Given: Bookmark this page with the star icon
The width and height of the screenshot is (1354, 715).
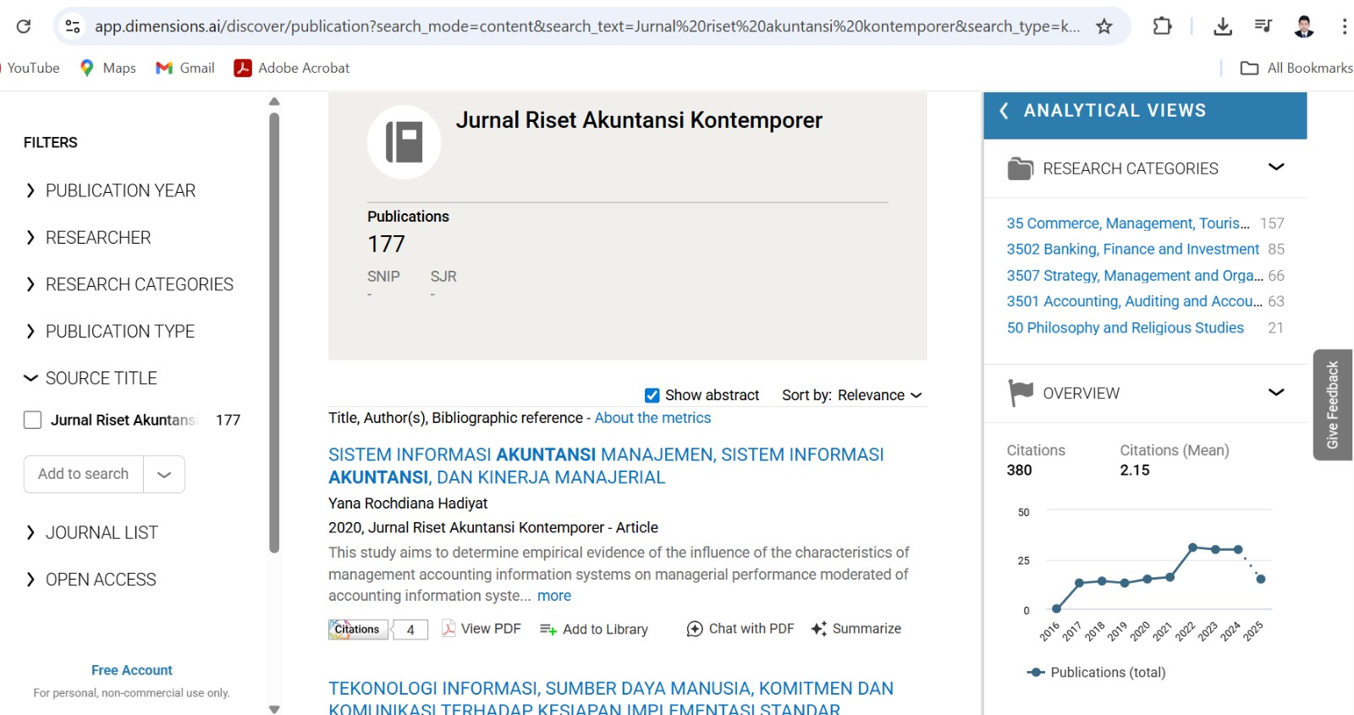Looking at the screenshot, I should [1104, 26].
